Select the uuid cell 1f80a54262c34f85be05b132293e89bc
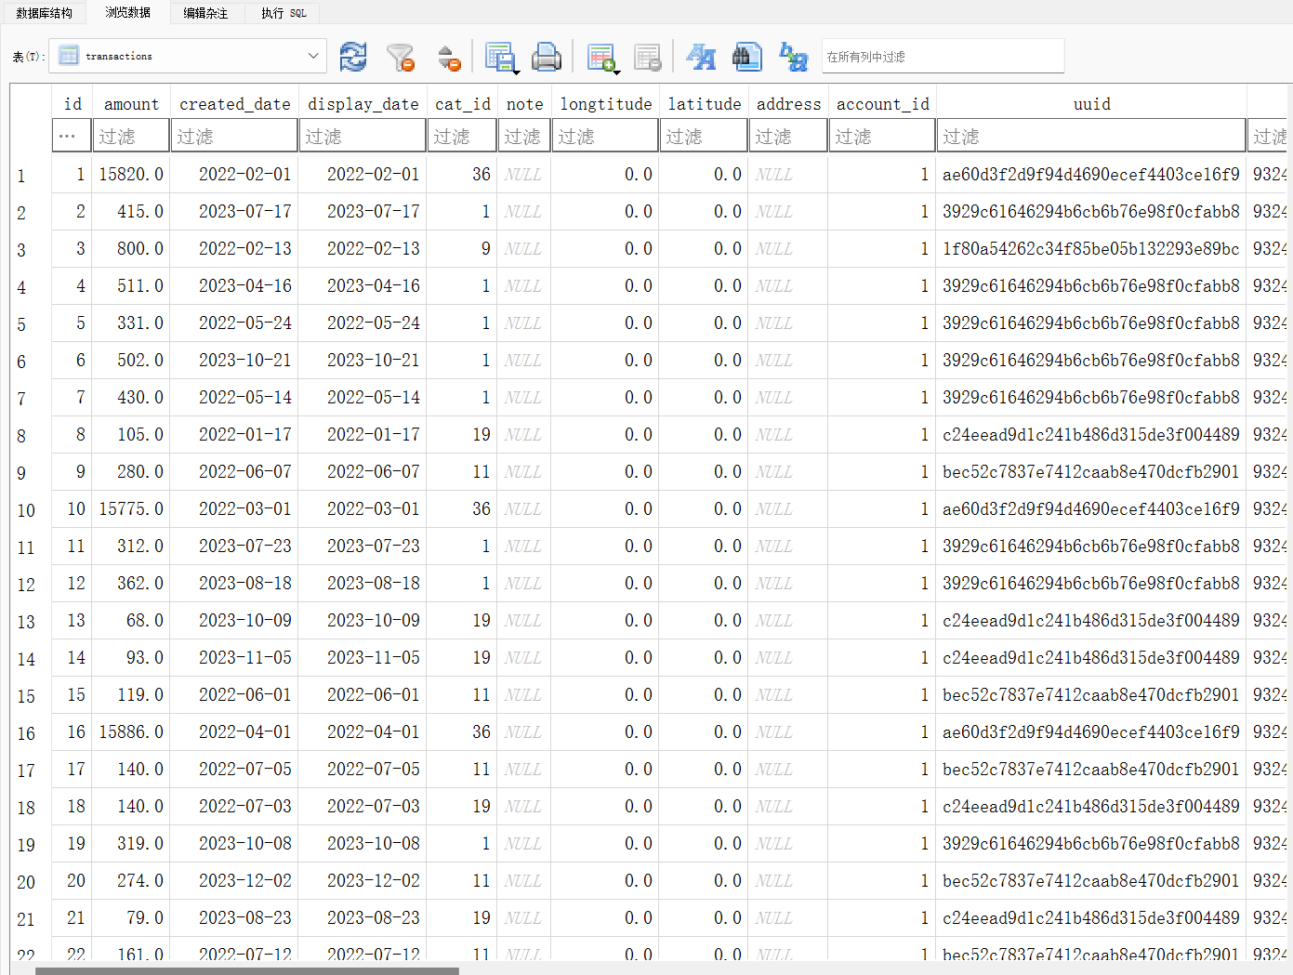 1091,248
